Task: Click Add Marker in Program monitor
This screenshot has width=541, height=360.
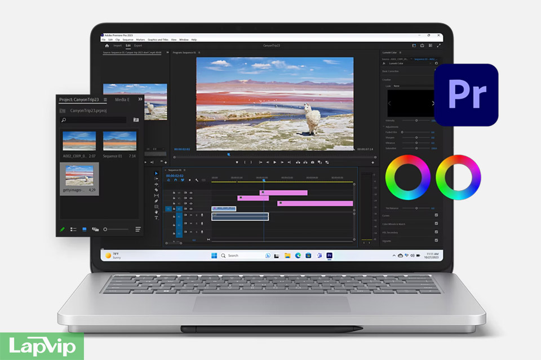Action: 237,162
